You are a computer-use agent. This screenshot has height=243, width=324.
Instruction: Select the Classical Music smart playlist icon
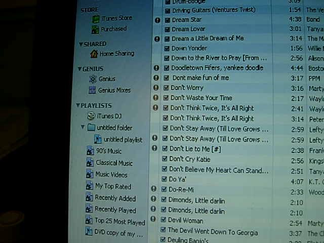(x=90, y=163)
